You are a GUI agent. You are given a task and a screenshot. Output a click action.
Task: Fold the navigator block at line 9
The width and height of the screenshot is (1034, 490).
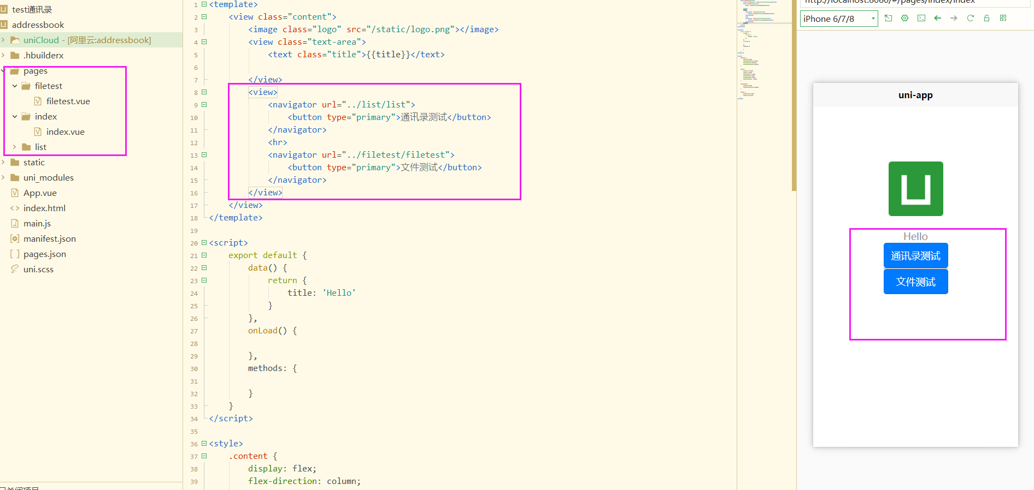coord(204,104)
